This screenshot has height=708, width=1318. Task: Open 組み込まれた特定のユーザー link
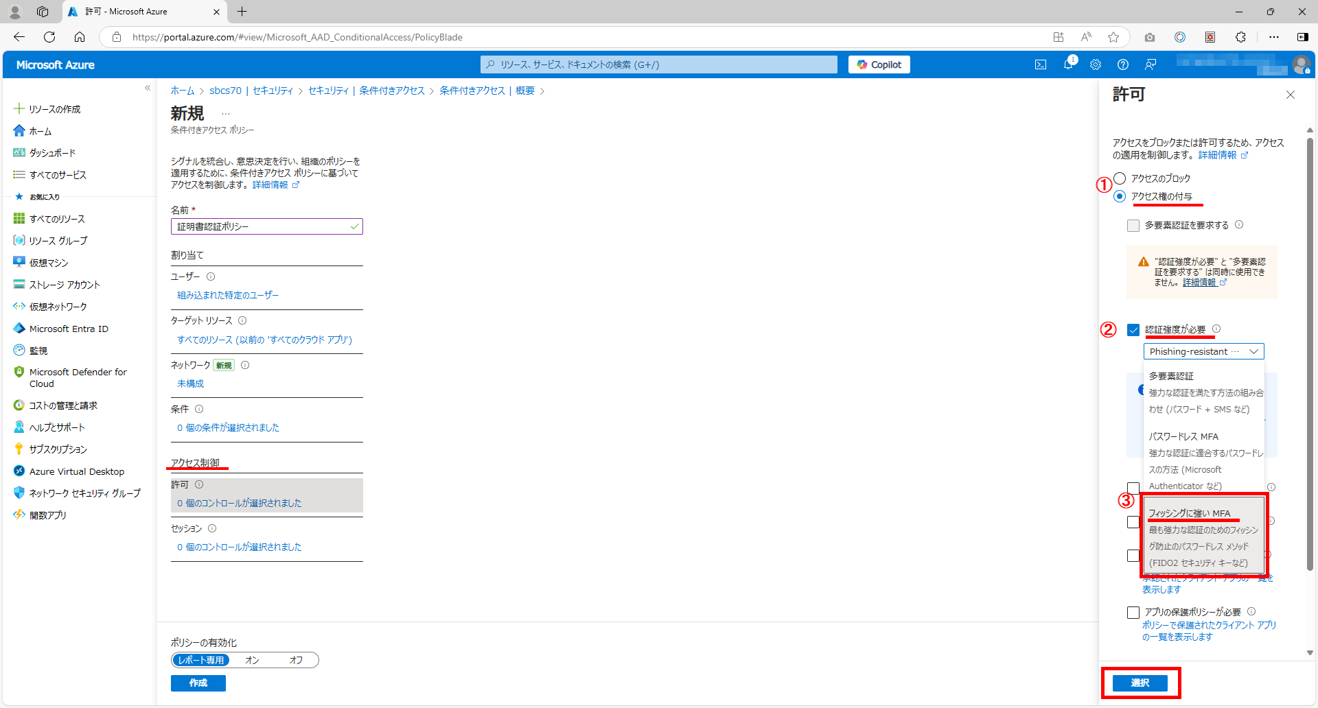point(228,295)
